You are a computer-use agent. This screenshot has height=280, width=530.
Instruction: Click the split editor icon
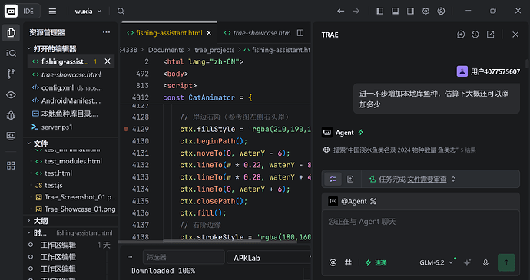click(300, 33)
